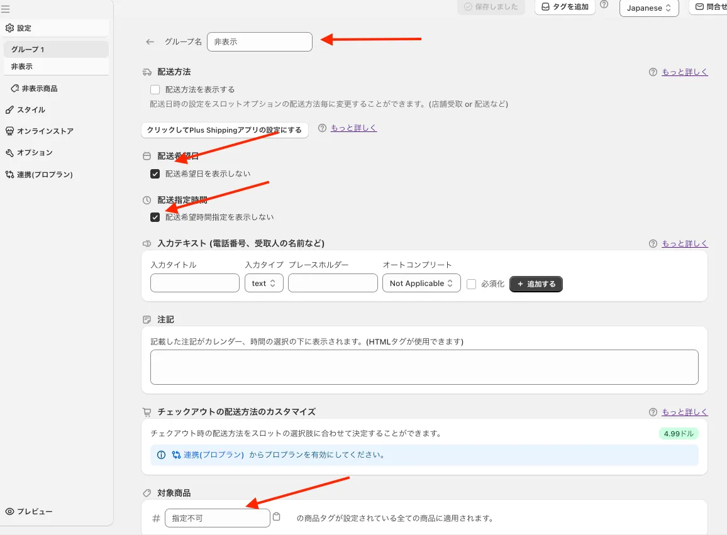The height and width of the screenshot is (535, 727).
Task: Click the グループ名 text field
Action: 259,42
